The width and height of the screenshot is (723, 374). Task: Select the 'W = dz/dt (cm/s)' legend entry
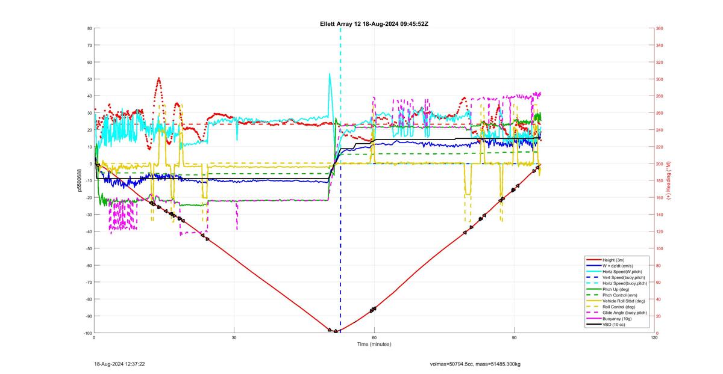(x=619, y=265)
